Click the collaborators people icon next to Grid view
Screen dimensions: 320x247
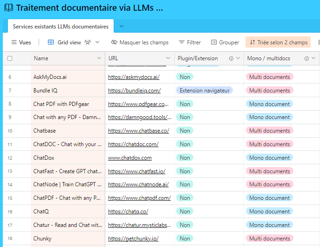click(88, 42)
